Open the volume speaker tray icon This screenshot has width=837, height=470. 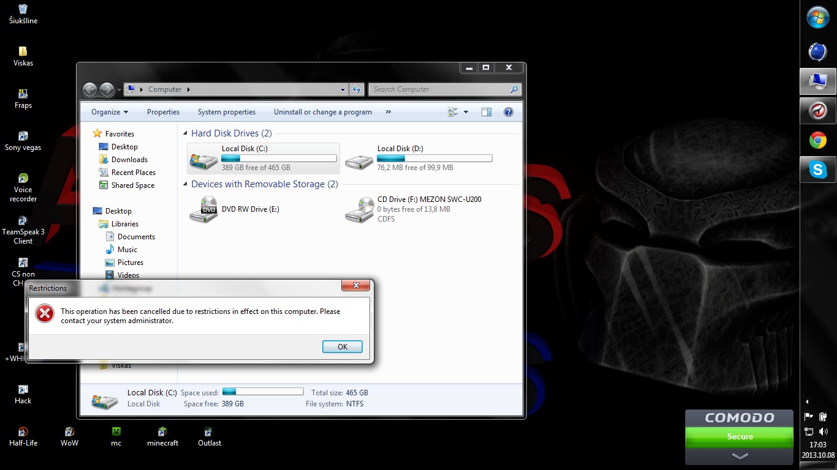824,431
